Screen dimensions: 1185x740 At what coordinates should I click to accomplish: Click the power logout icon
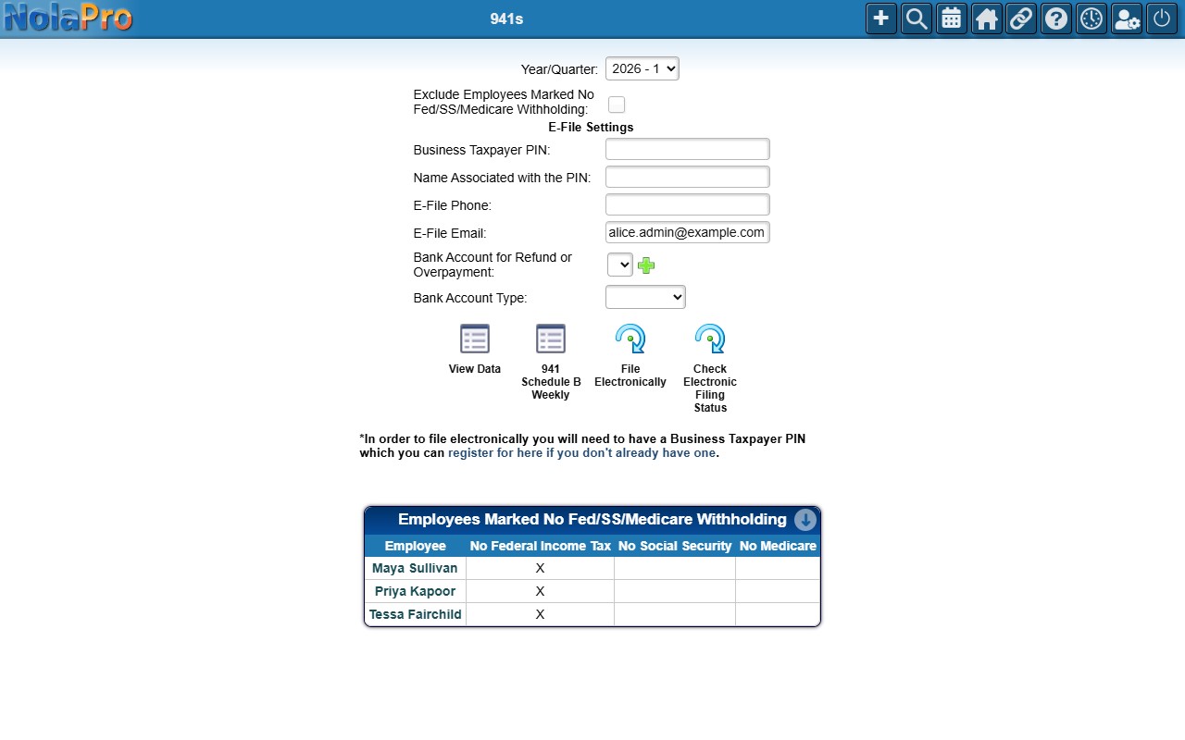[x=1162, y=18]
